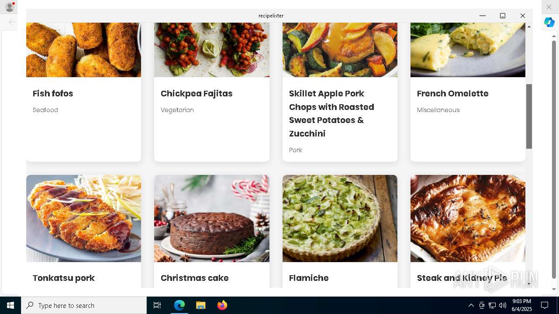The height and width of the screenshot is (314, 559).
Task: Open Task View on the taskbar
Action: tap(157, 305)
